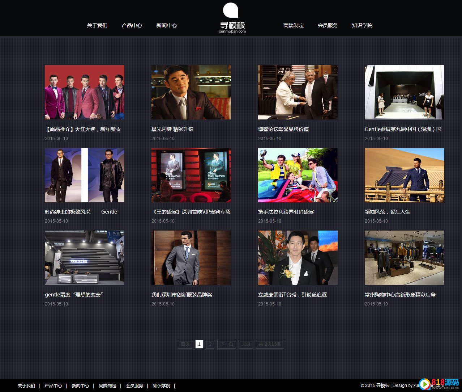Screen dimensions: 462x392
Task: Click 高端制定 in the footer links
Action: tap(107, 386)
